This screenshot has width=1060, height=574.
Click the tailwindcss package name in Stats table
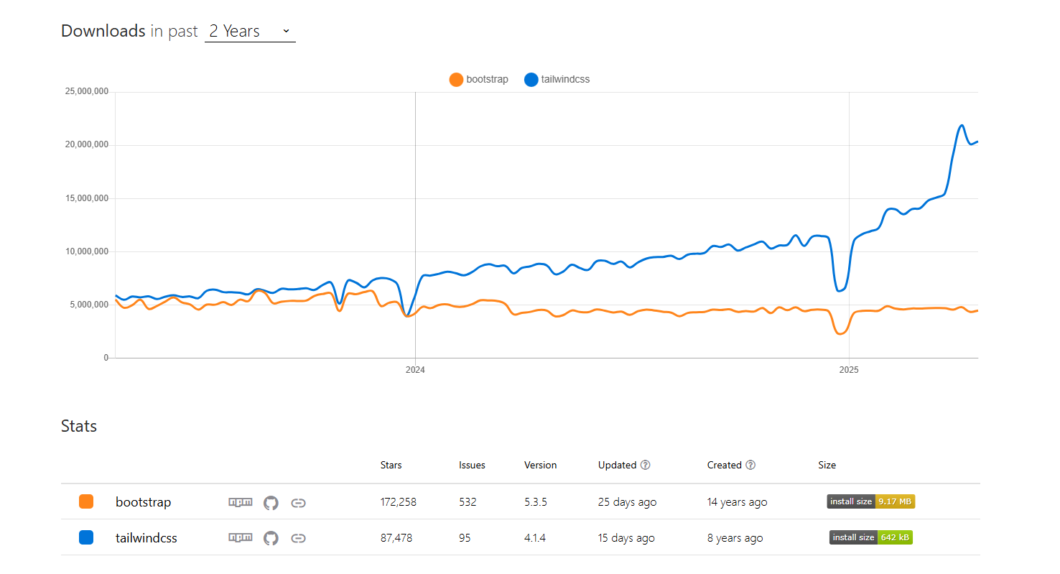[x=147, y=537]
